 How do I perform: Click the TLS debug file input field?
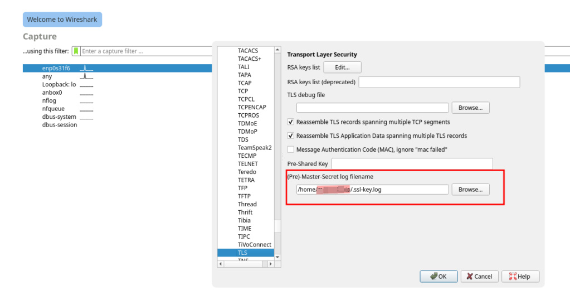(372, 108)
